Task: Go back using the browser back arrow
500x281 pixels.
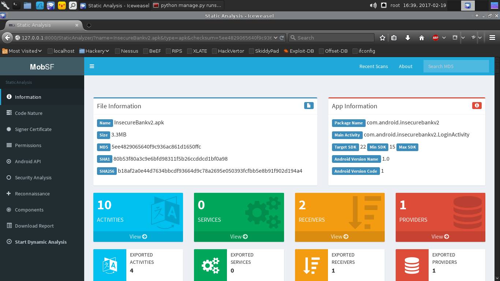Action: click(x=7, y=38)
